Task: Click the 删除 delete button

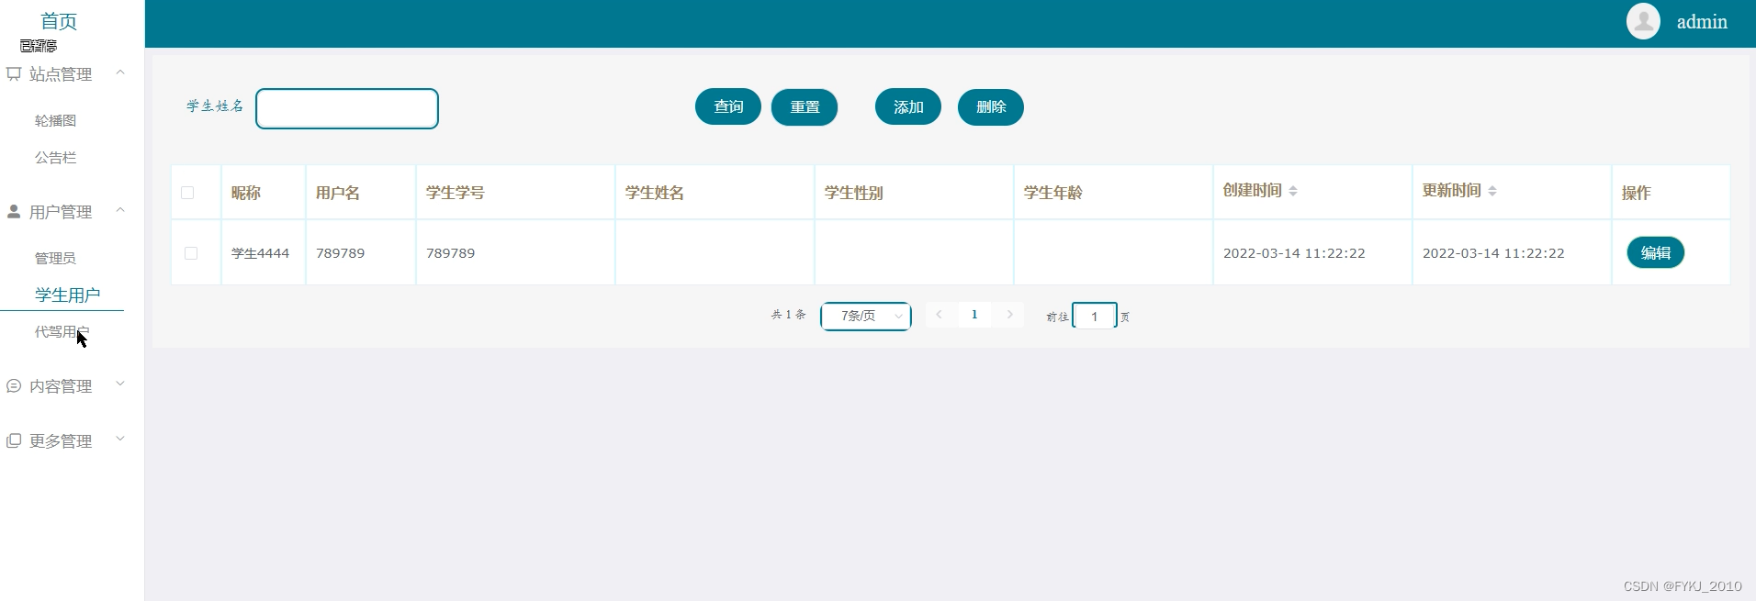Action: 991,106
